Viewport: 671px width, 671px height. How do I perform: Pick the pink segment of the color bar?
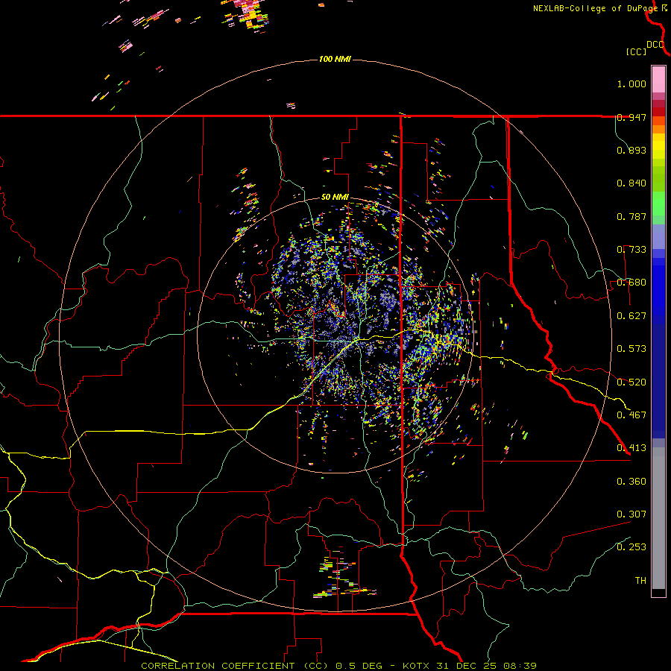(x=658, y=80)
